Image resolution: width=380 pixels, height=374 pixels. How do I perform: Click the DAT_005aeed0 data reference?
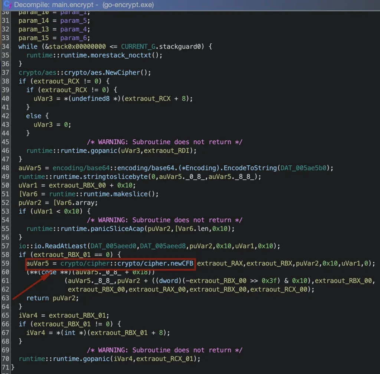[104, 246]
